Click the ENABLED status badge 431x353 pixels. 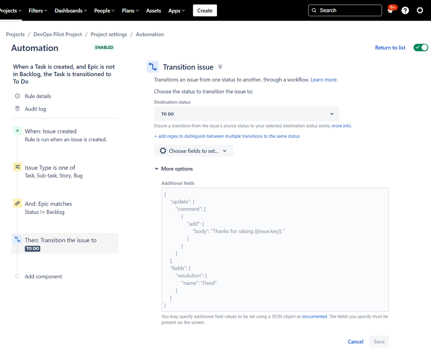pos(104,47)
